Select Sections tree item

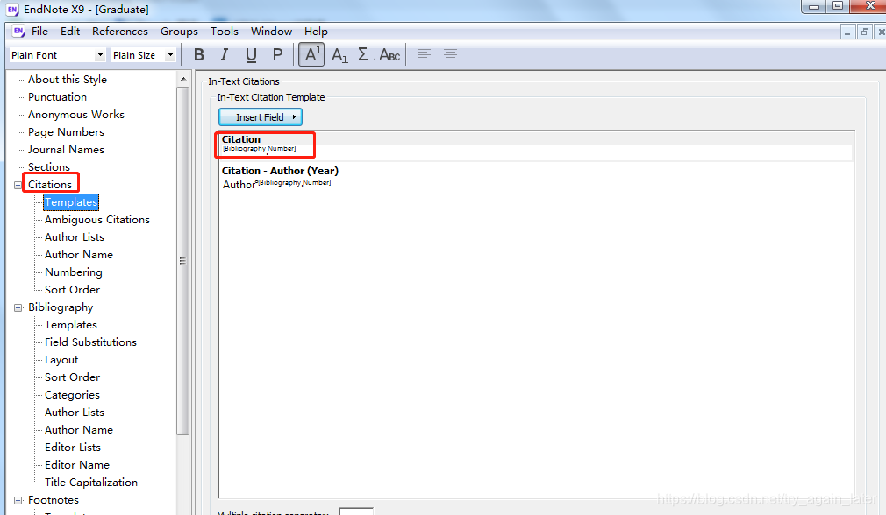(x=48, y=167)
